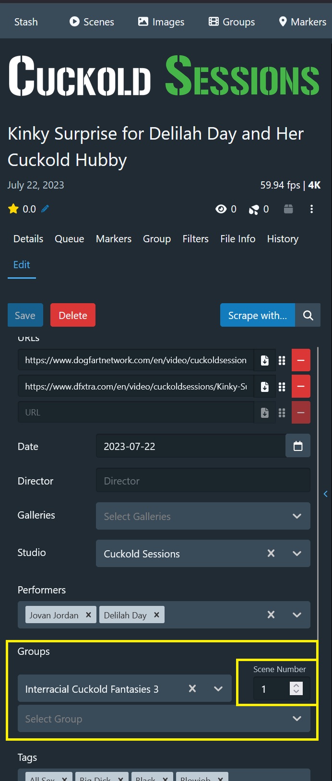Remove Jovan Jordan performer tag

(x=88, y=615)
